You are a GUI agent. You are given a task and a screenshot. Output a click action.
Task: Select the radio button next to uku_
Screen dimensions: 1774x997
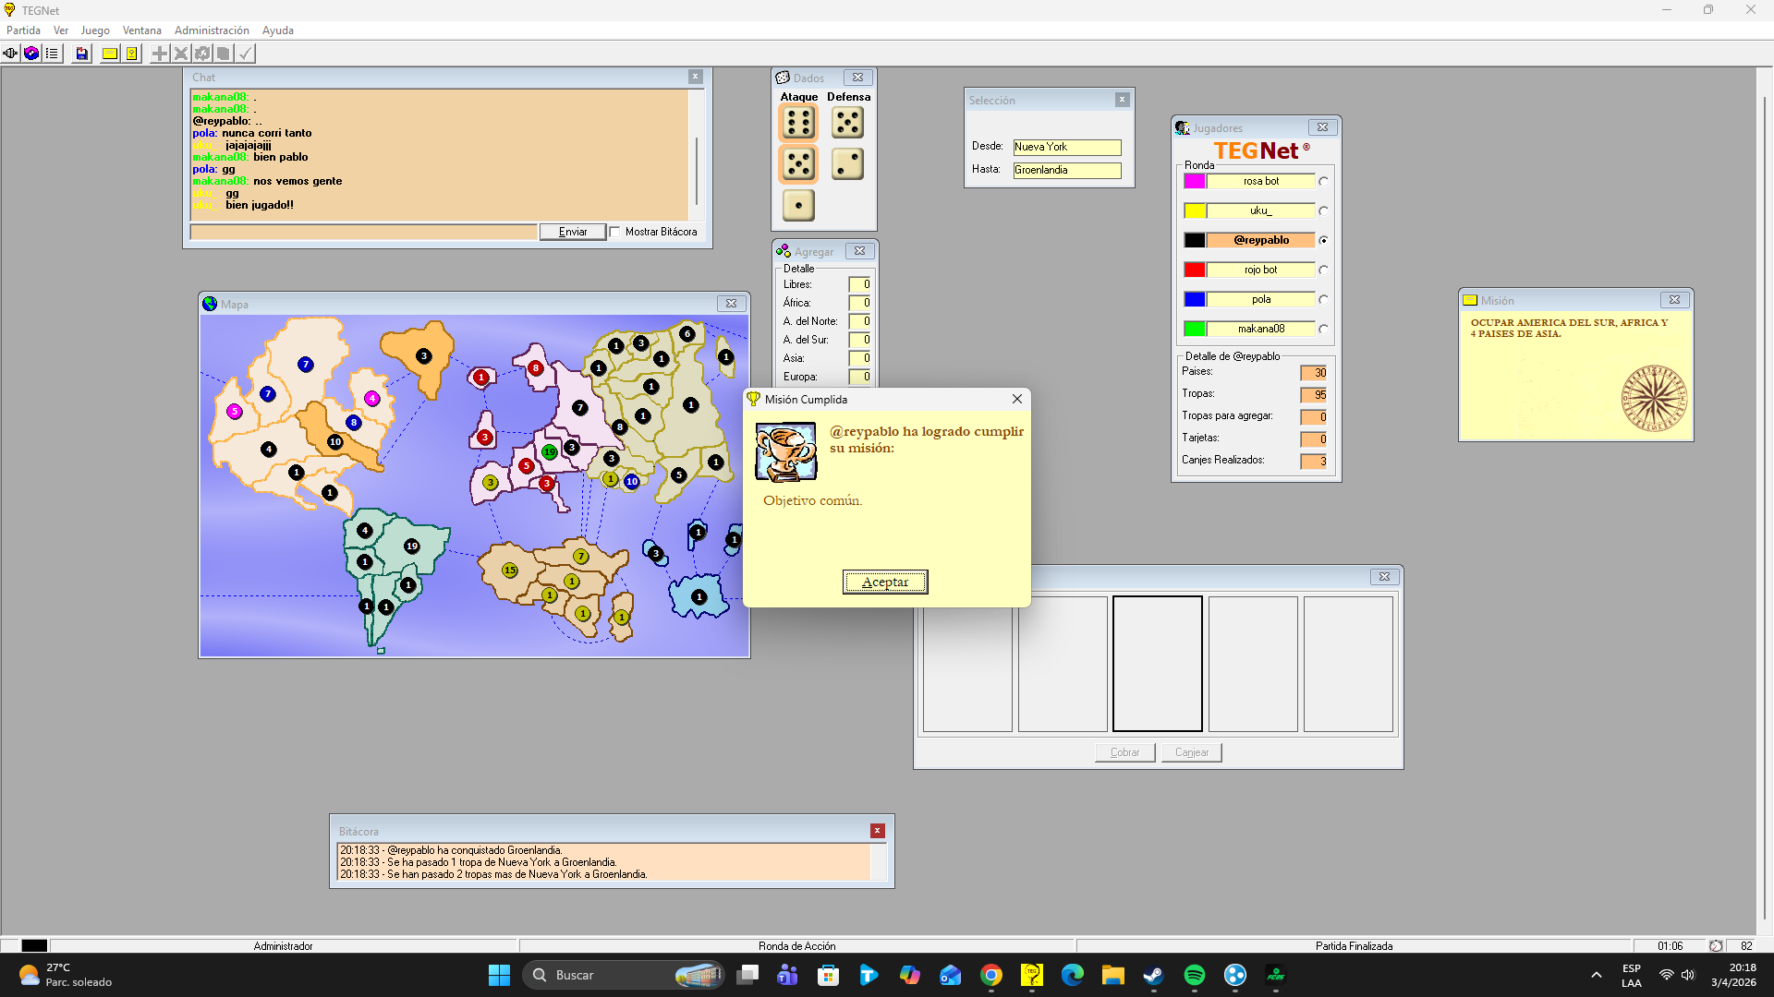(x=1323, y=210)
